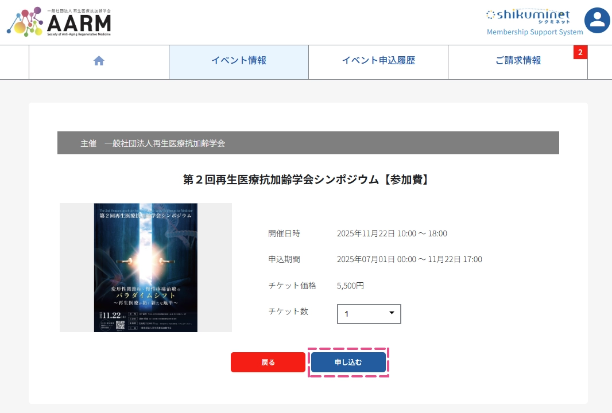Image resolution: width=612 pixels, height=413 pixels.
Task: Click the 5,500円 ticket price text
Action: coord(351,286)
